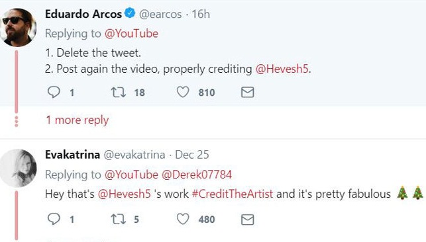The width and height of the screenshot is (426, 242).
Task: Open the #CreditTheArtist hashtag
Action: pos(233,194)
